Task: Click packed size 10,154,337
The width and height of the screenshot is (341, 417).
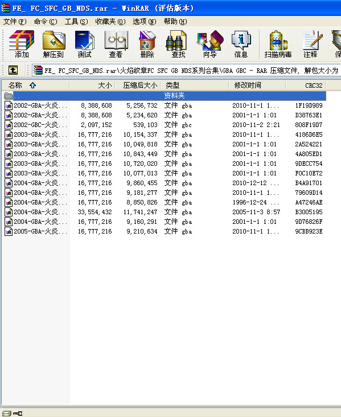Action: point(141,134)
